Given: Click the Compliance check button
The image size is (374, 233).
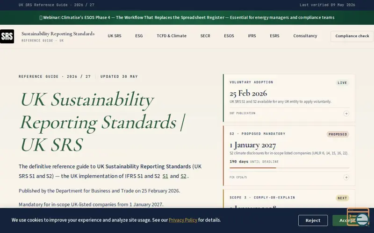Looking at the screenshot, I should [352, 36].
